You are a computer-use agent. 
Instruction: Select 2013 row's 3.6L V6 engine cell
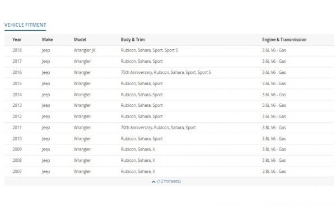[274, 105]
